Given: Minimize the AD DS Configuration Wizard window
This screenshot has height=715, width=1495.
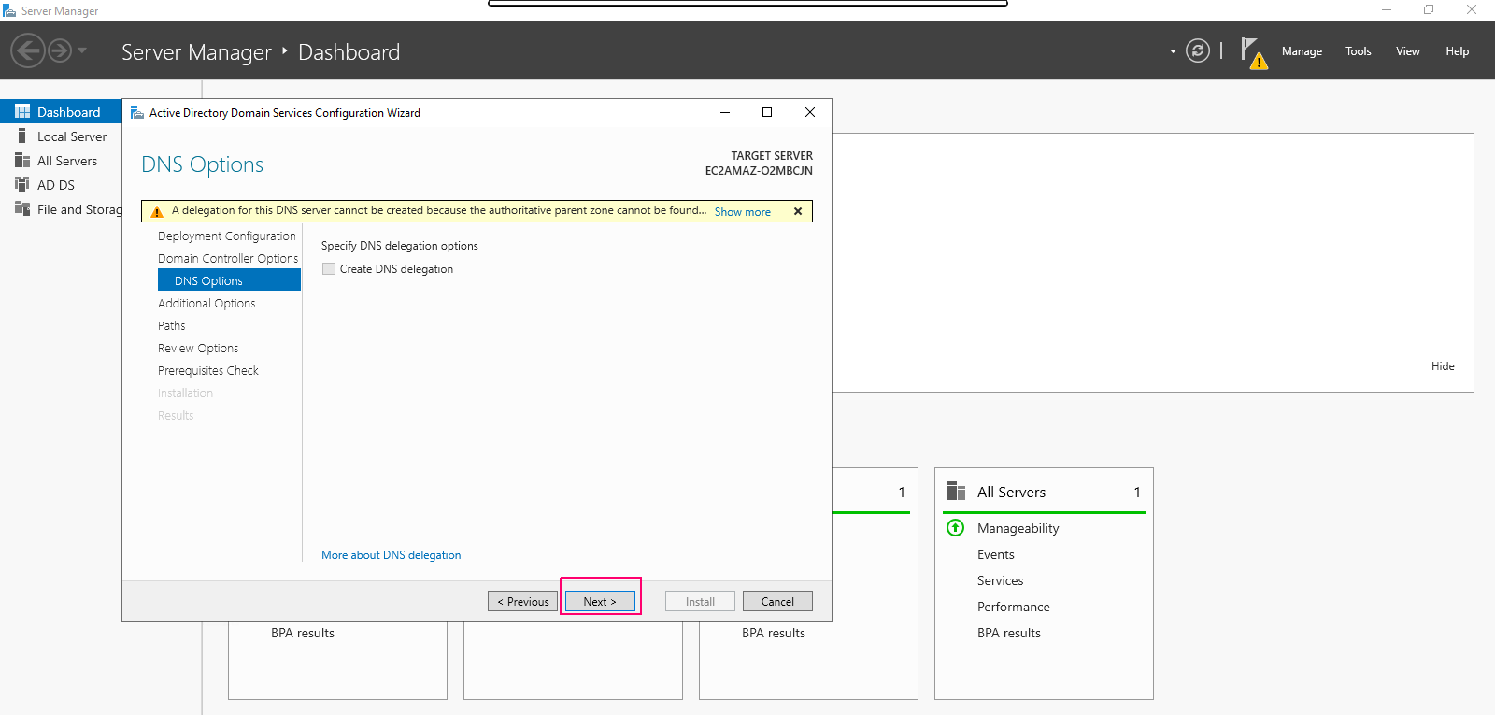Looking at the screenshot, I should [x=724, y=112].
